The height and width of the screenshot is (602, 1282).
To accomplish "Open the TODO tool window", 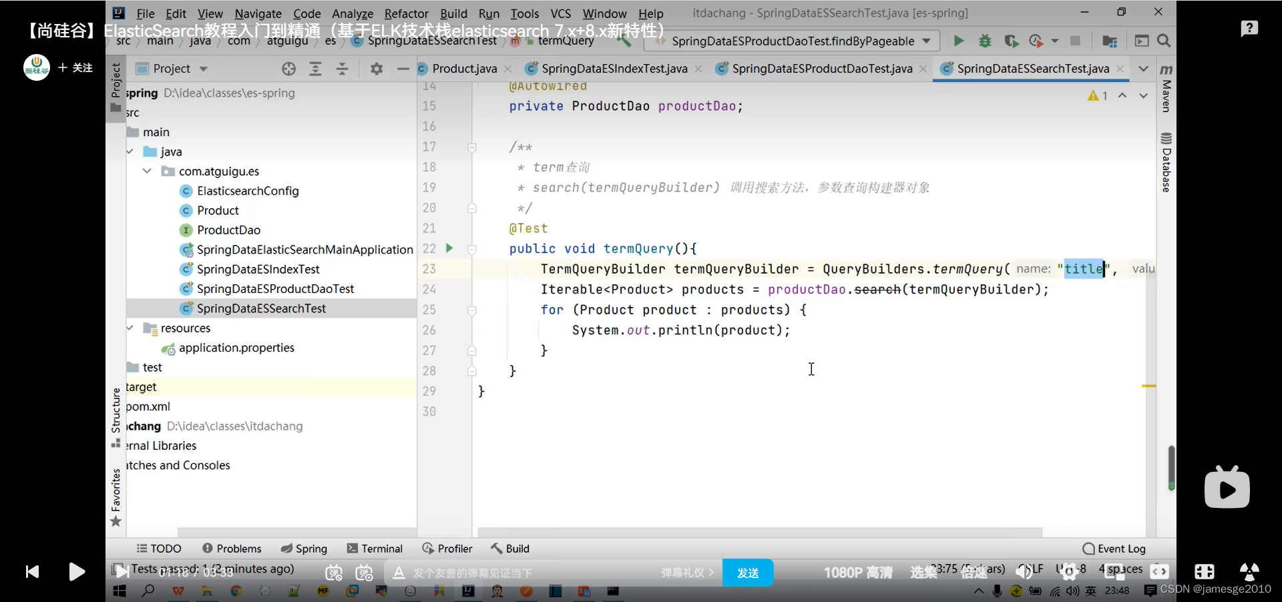I will pyautogui.click(x=159, y=549).
